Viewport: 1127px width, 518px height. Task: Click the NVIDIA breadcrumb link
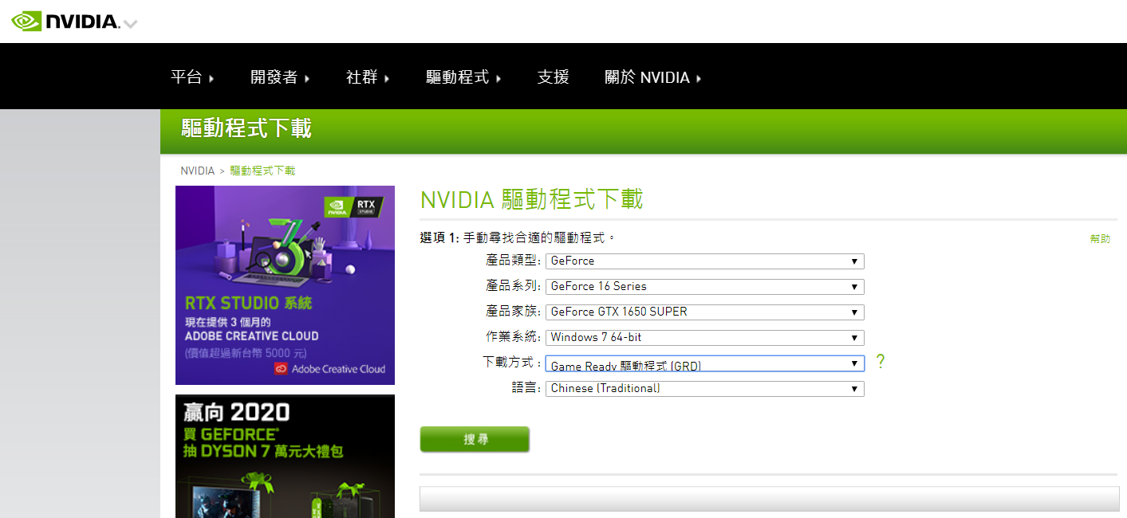(x=197, y=171)
